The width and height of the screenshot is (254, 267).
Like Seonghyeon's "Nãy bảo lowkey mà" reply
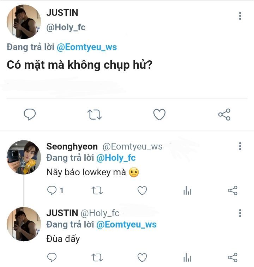click(x=142, y=191)
